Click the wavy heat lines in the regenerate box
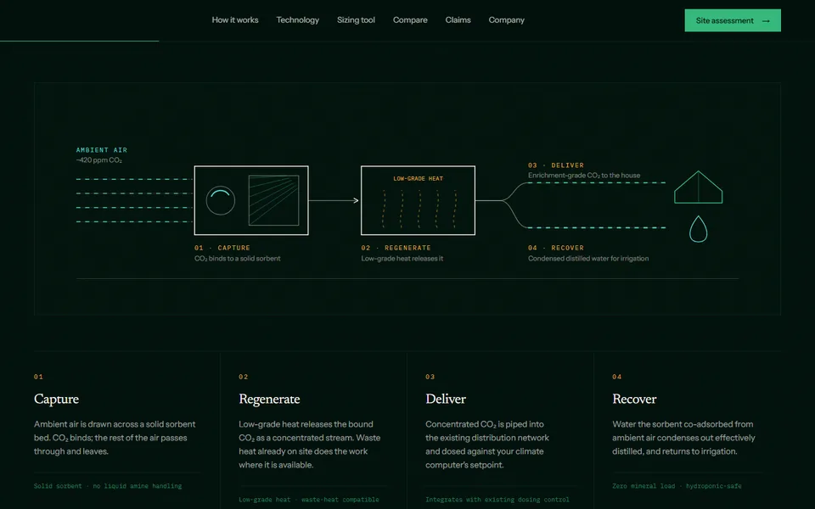Screen dimensions: 815x509 (x=419, y=209)
